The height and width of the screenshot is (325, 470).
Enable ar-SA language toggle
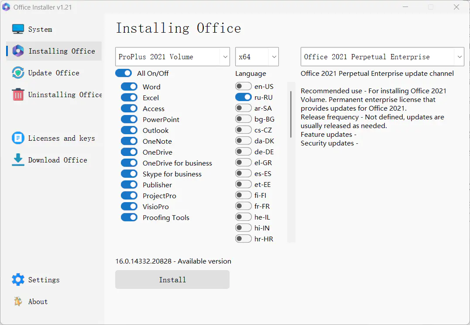pyautogui.click(x=244, y=108)
